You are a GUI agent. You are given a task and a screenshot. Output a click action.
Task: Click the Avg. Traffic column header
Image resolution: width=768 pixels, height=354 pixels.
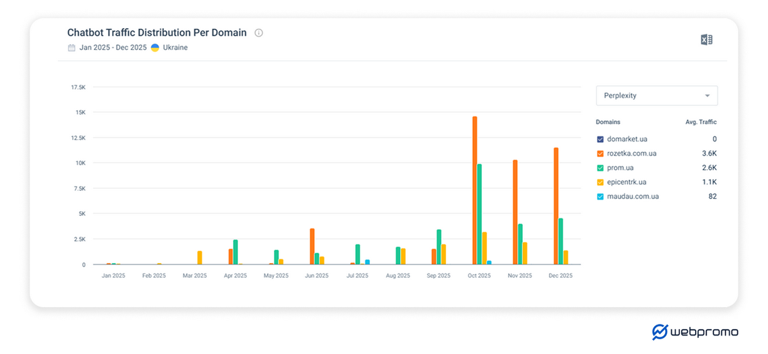[701, 122]
